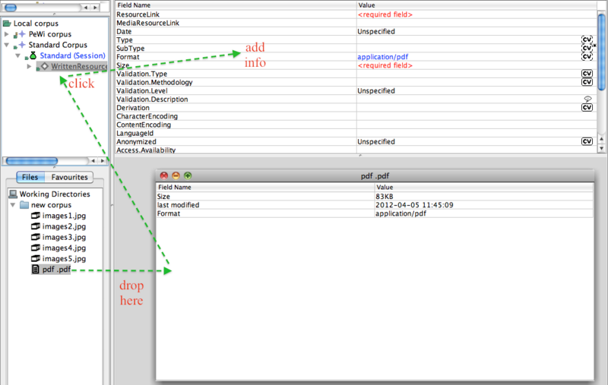Click the Local corpus folder icon
Image resolution: width=608 pixels, height=385 pixels.
[x=7, y=24]
